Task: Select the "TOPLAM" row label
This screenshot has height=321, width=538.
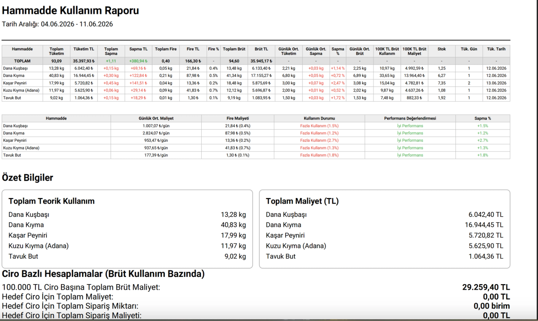Action: 22,61
